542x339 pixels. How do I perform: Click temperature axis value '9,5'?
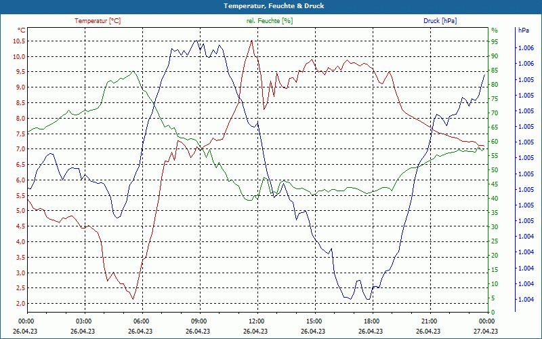[x=20, y=72]
